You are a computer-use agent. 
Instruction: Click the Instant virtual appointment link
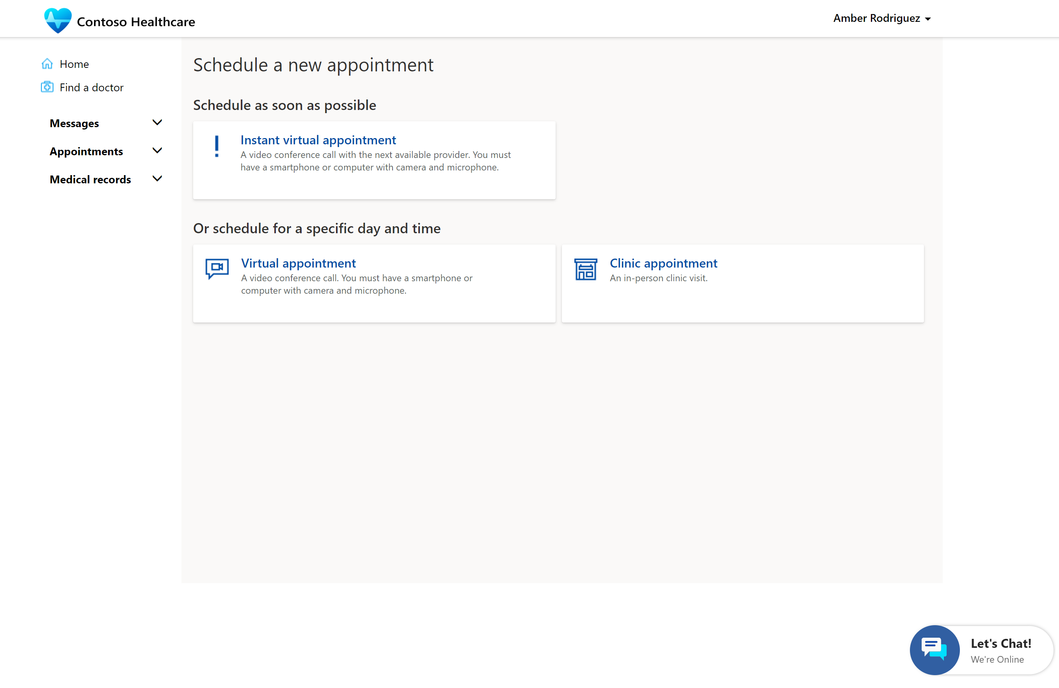tap(318, 140)
